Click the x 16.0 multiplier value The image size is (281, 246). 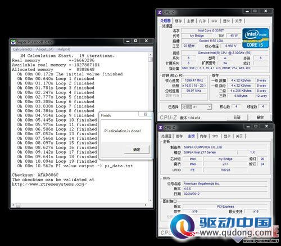tap(194, 86)
